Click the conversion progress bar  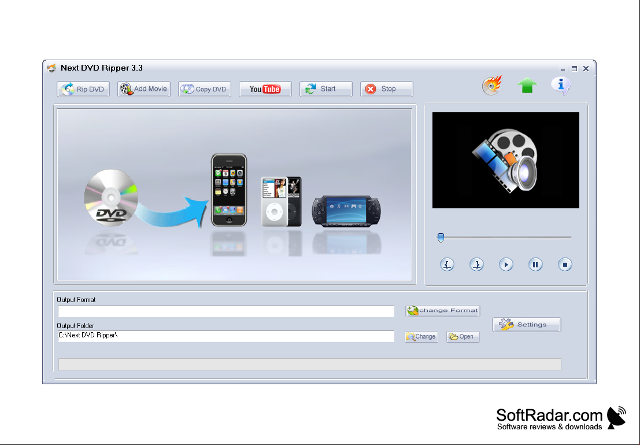click(x=310, y=364)
